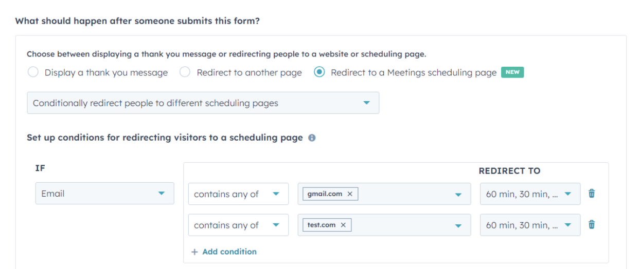Image resolution: width=640 pixels, height=269 pixels.
Task: Remove the gmail.com tag
Action: [350, 194]
